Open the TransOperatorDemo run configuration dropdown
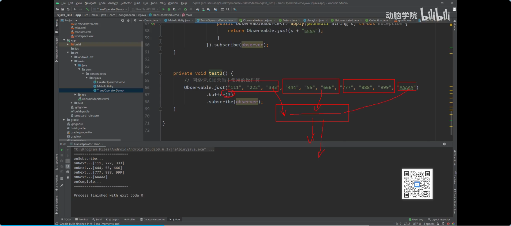The image size is (511, 226). pyautogui.click(x=110, y=9)
